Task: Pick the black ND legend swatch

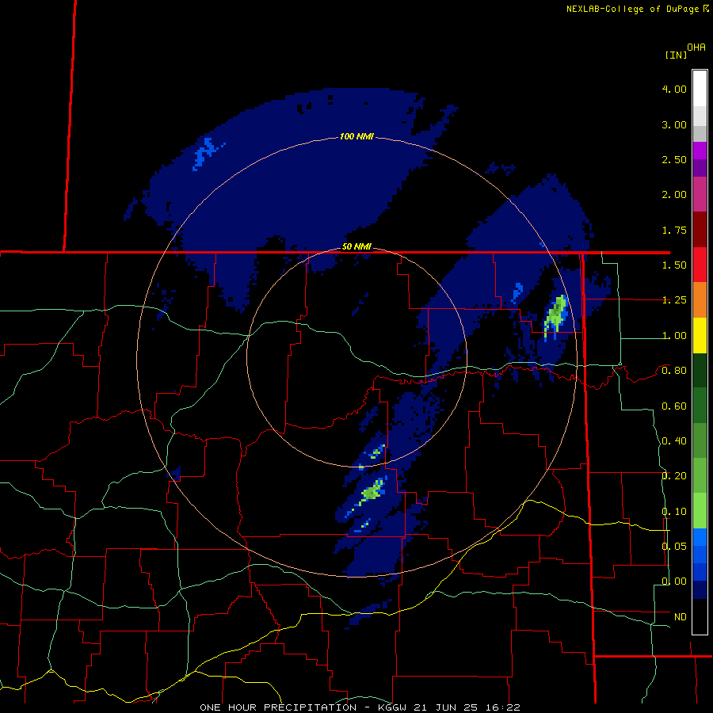Action: [700, 616]
